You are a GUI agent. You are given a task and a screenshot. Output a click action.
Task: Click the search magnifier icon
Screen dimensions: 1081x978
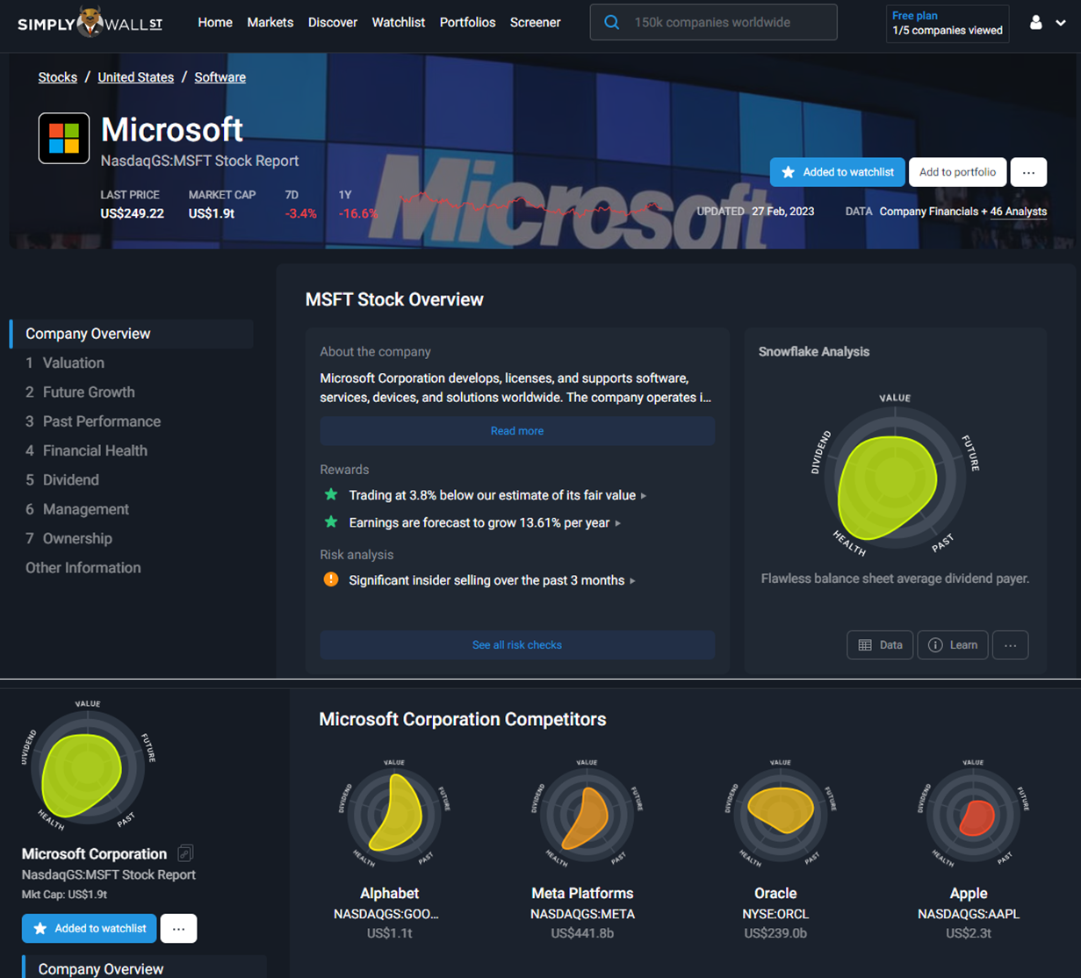[611, 23]
